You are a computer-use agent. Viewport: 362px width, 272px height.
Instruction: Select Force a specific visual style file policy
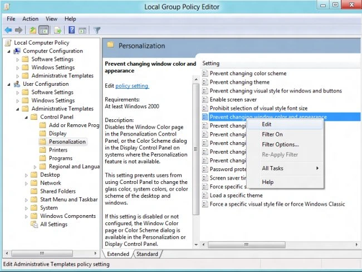(x=277, y=204)
